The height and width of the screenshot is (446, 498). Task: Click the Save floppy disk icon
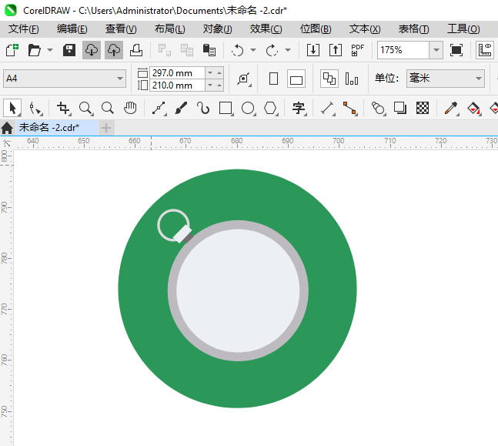click(69, 50)
